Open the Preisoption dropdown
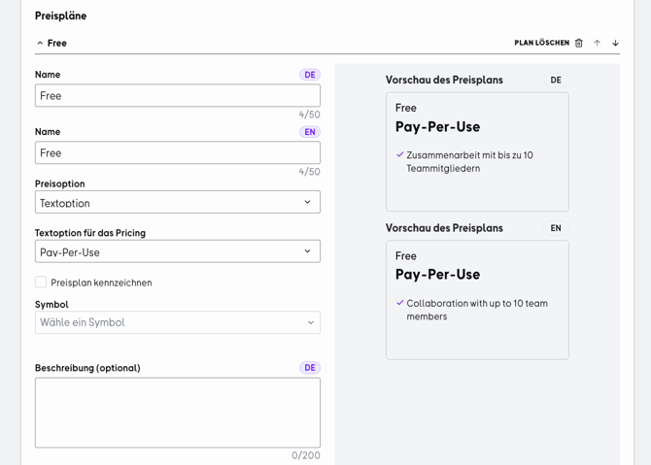651x465 pixels. [x=178, y=202]
